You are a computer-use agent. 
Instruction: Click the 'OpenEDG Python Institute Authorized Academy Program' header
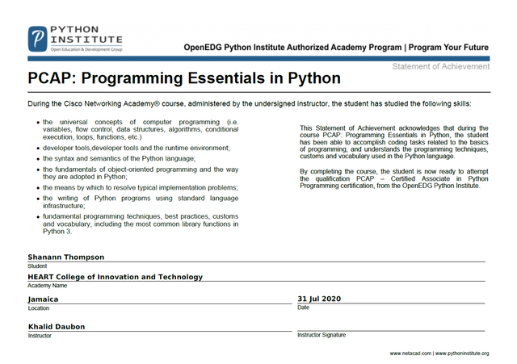[292, 48]
